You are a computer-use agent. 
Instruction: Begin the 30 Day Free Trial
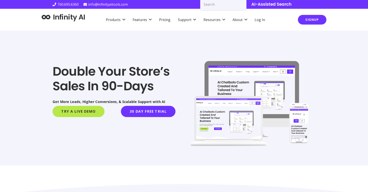click(148, 111)
